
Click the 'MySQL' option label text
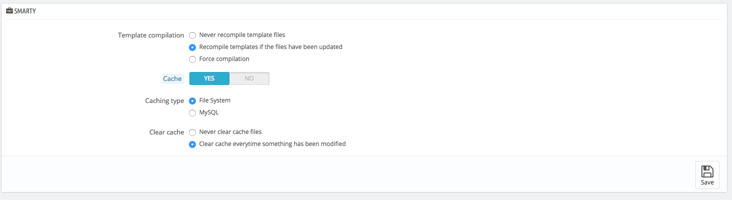pos(209,112)
